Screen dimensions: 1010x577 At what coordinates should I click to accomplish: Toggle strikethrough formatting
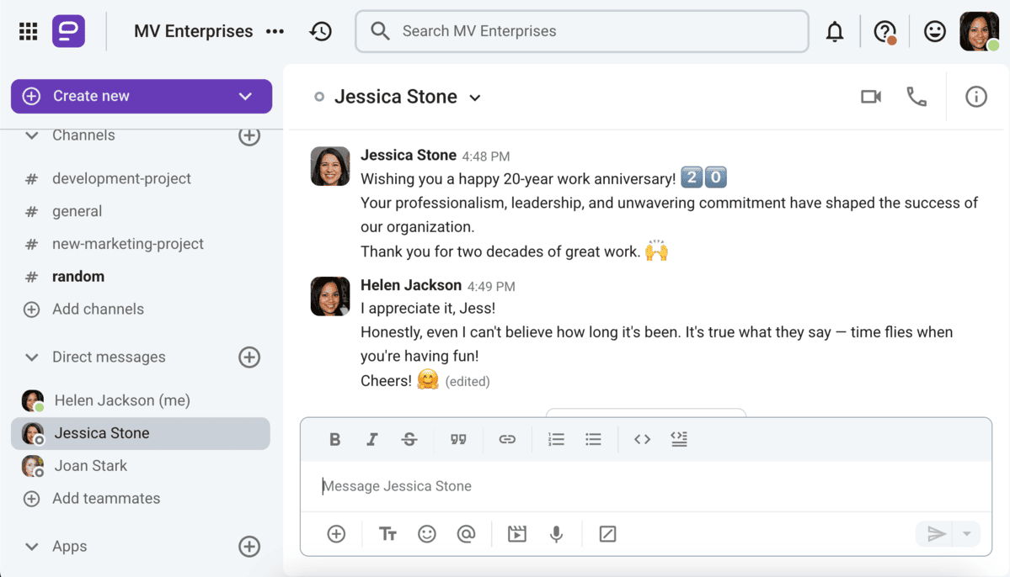409,439
